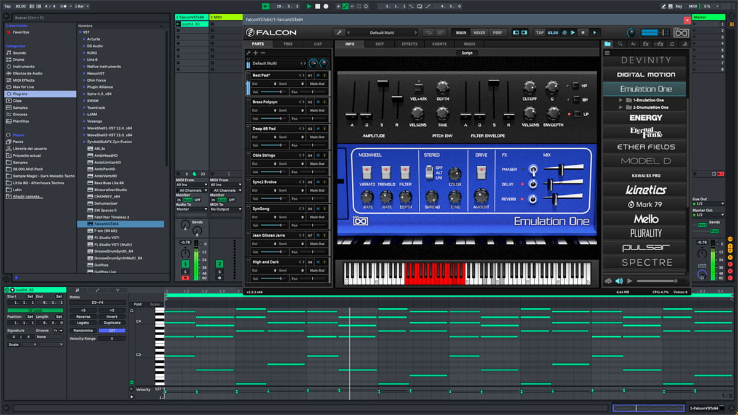
Task: Expand the 1-Emulation One folder
Action: [x=621, y=100]
